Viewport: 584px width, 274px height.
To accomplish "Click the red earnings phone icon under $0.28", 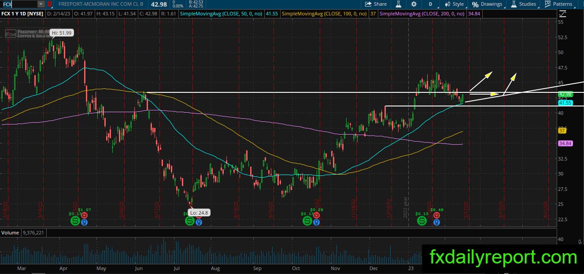I will tap(316, 216).
